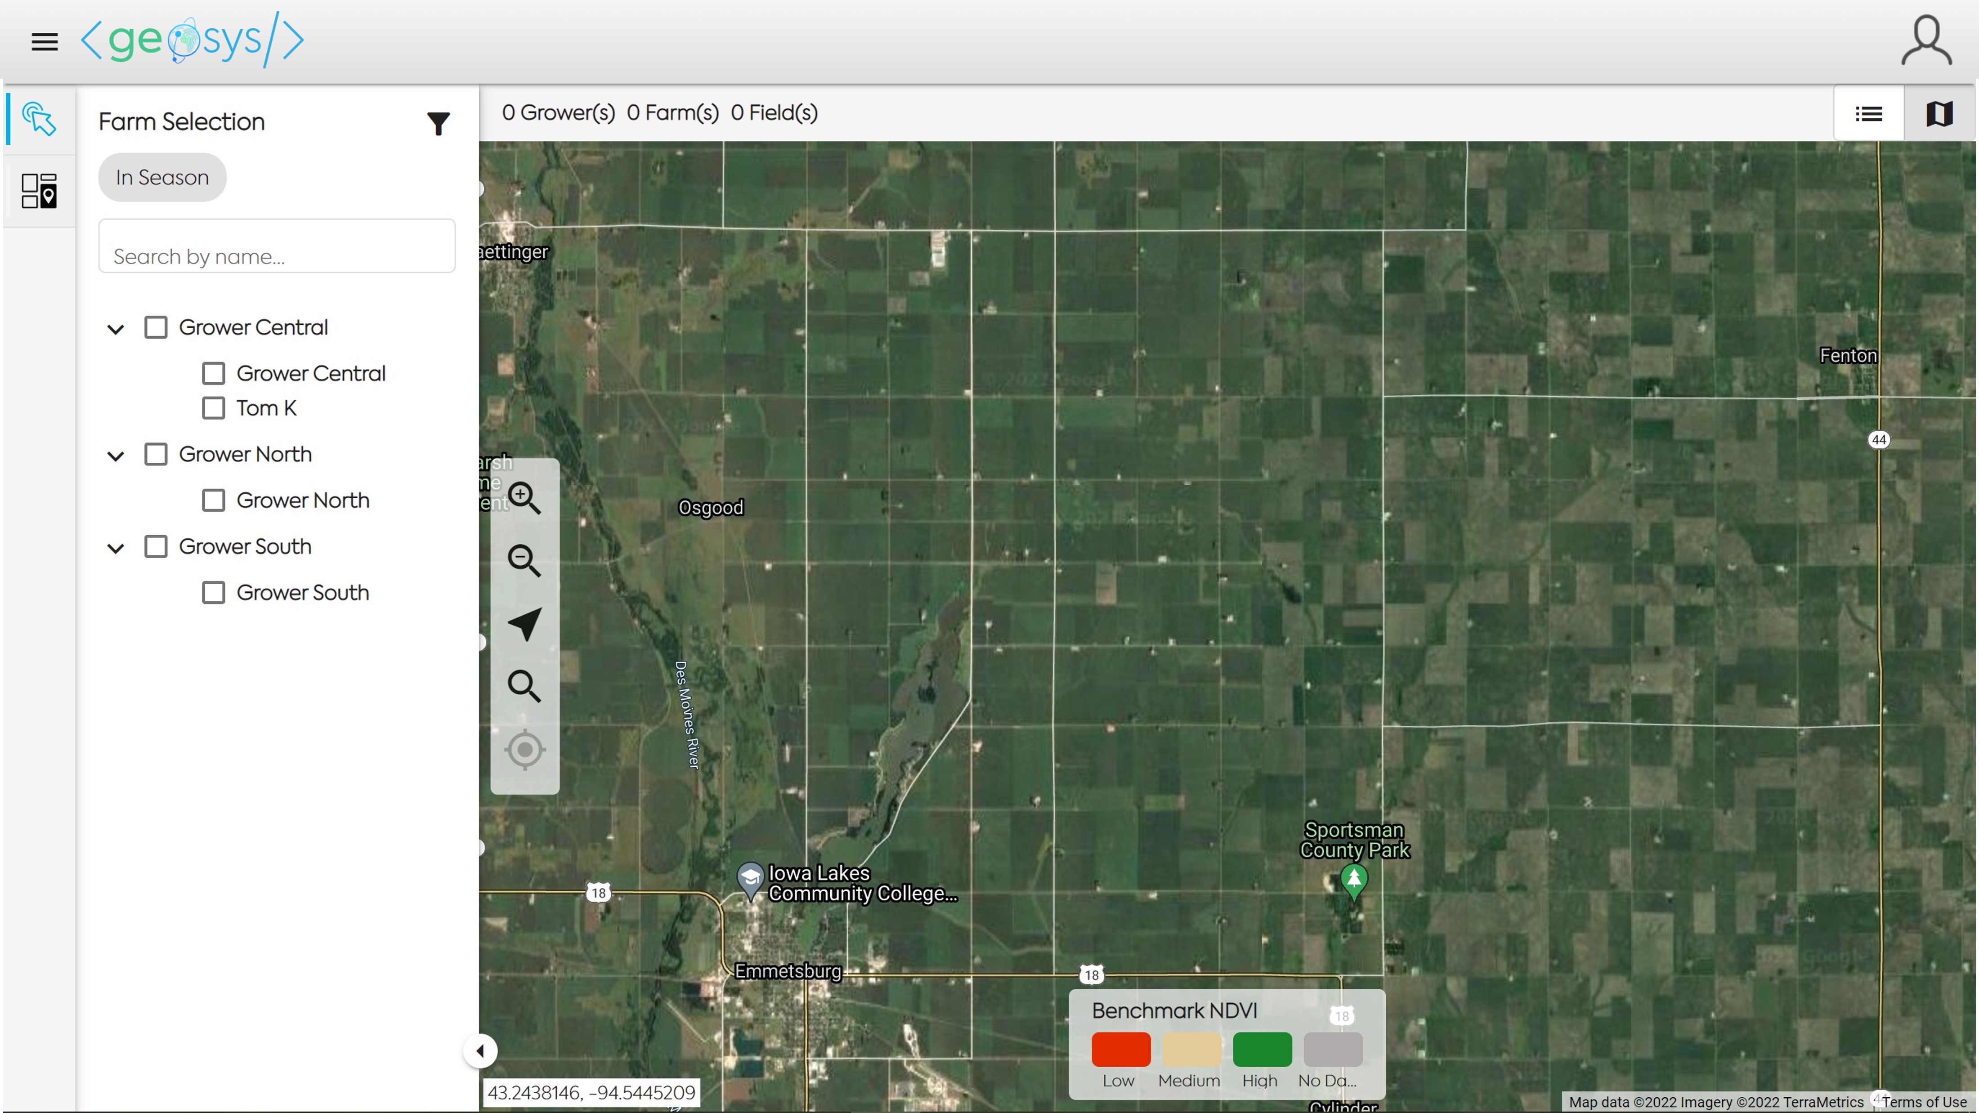1979x1113 pixels.
Task: Check the Tom K farm checkbox
Action: (214, 408)
